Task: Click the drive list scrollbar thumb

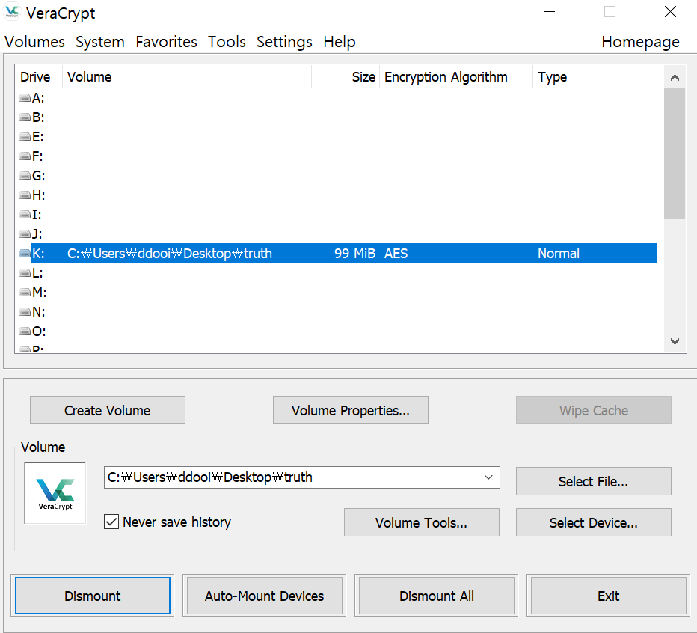Action: click(x=675, y=153)
